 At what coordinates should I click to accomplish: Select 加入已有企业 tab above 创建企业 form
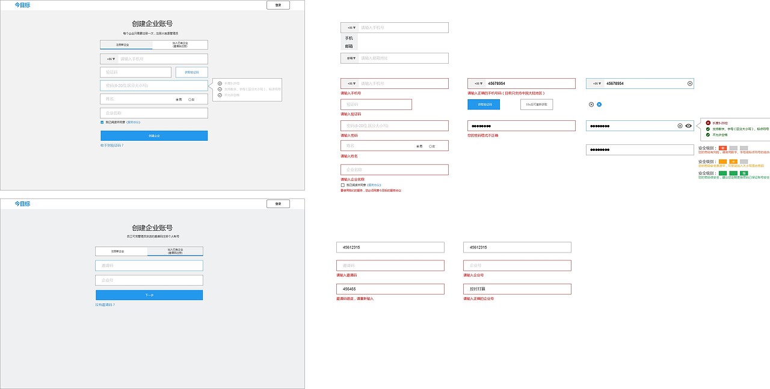coord(180,45)
